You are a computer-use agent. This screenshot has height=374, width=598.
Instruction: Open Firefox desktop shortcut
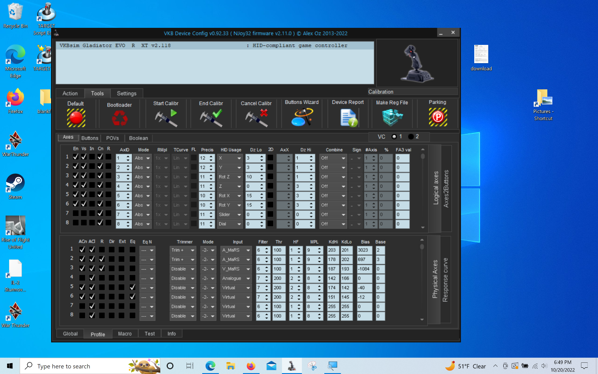(15, 102)
